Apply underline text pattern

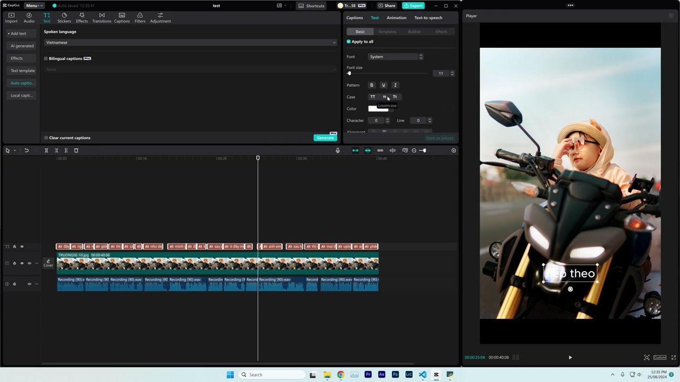(384, 85)
